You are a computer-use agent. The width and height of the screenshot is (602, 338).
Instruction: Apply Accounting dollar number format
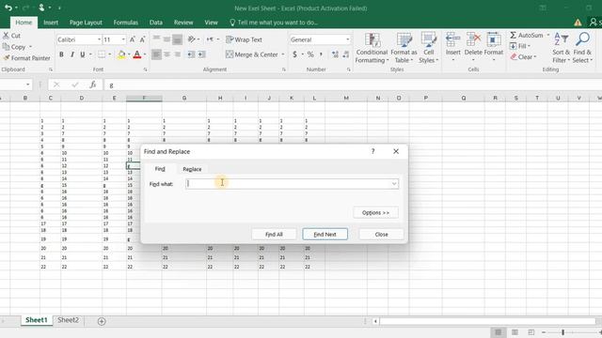pos(294,54)
